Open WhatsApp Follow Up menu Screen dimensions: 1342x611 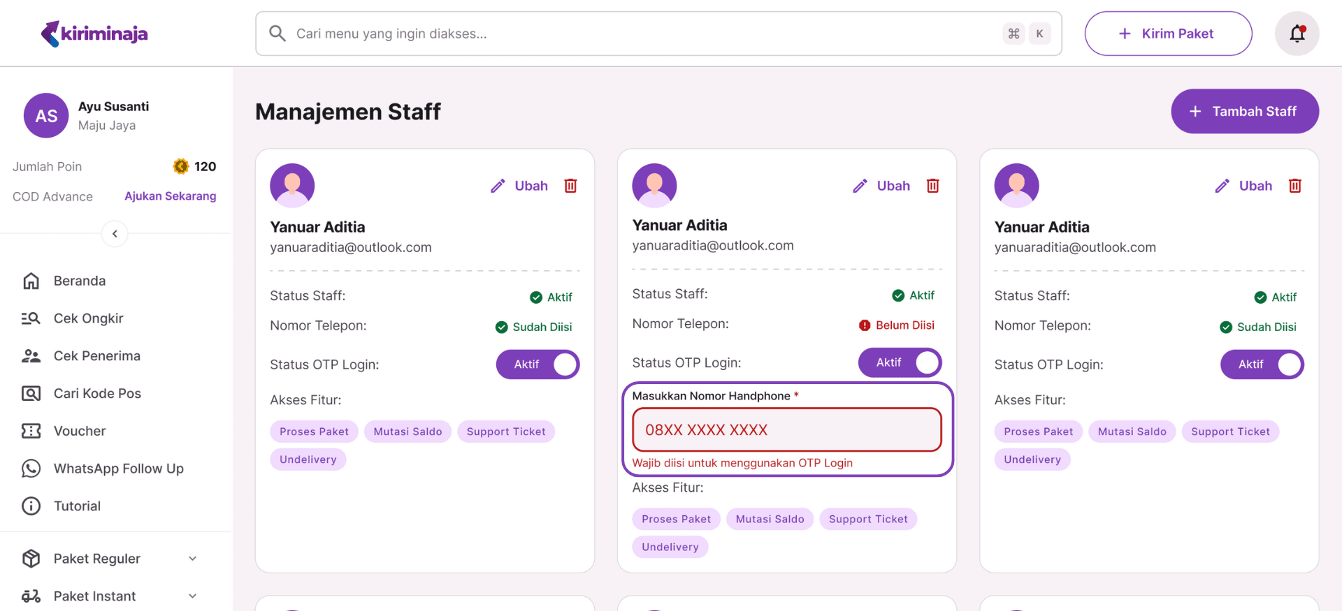tap(118, 469)
